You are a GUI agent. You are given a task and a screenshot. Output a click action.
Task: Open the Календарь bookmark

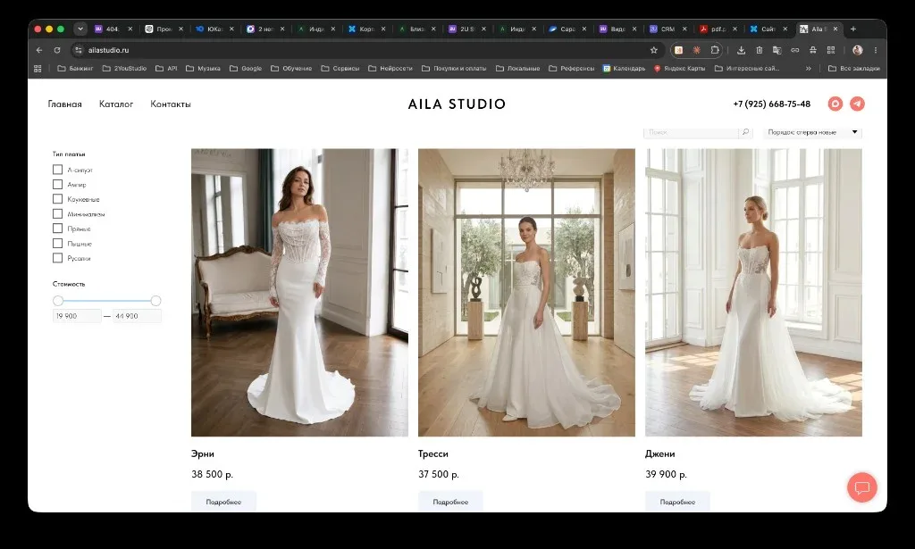[624, 68]
